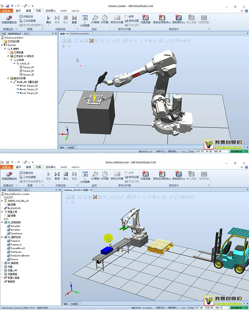The width and height of the screenshot is (249, 313).
Task: Open 工作站逻辑 in the Demo_Palletize window
Action: tap(27, 177)
